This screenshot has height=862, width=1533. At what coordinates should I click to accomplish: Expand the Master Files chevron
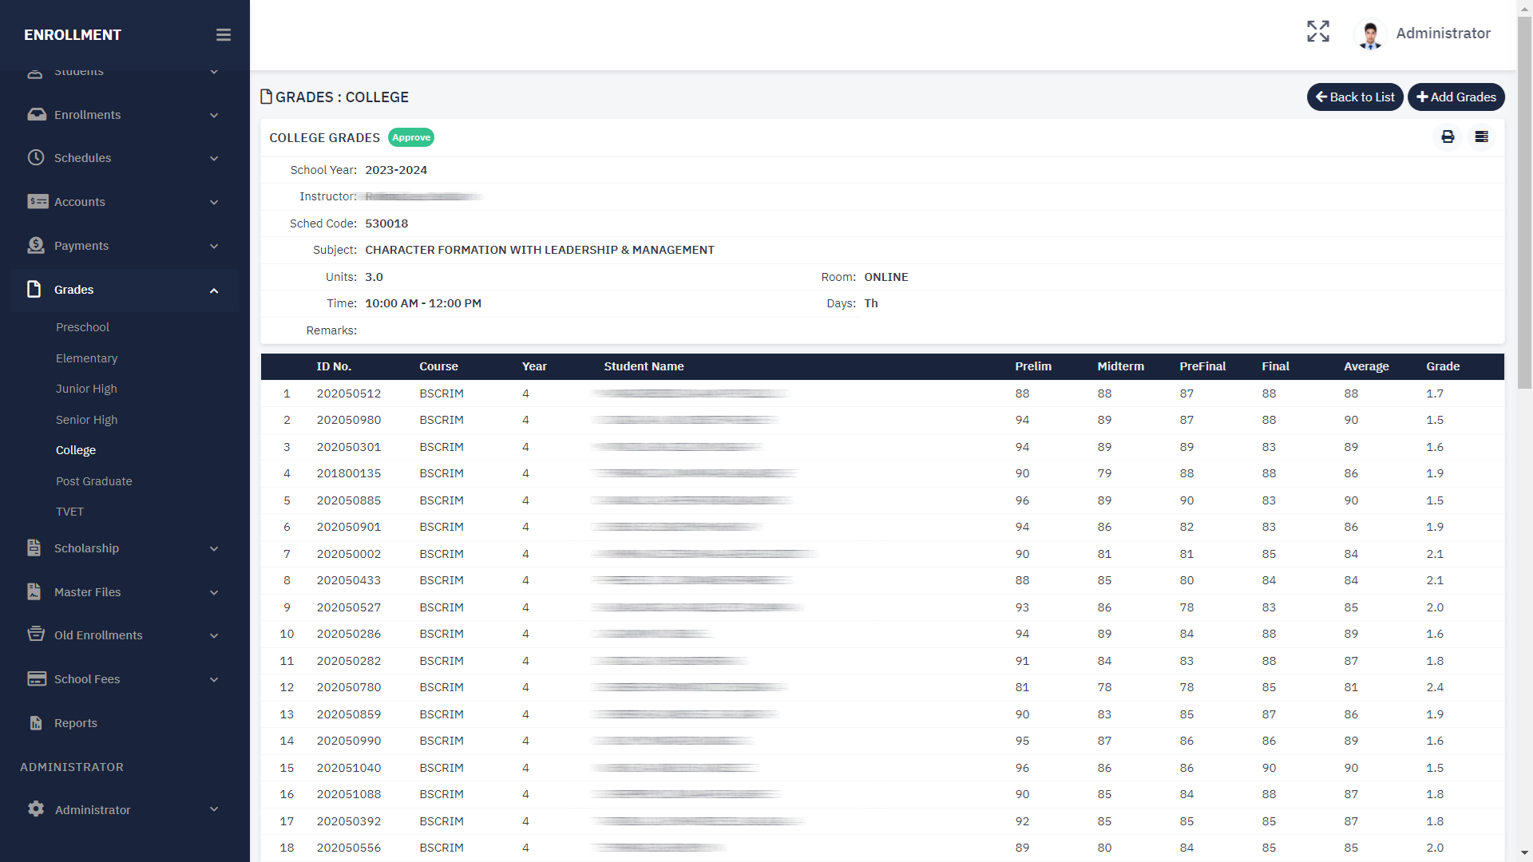(x=214, y=593)
